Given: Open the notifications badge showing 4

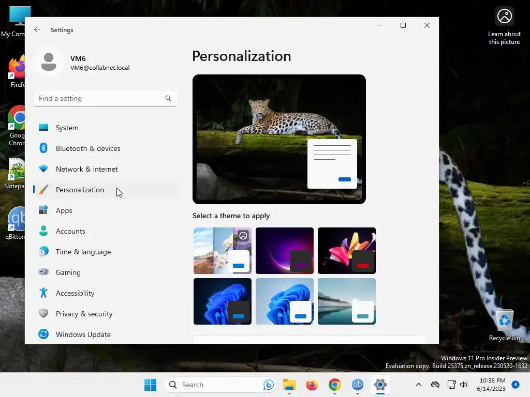Looking at the screenshot, I should click(516, 384).
